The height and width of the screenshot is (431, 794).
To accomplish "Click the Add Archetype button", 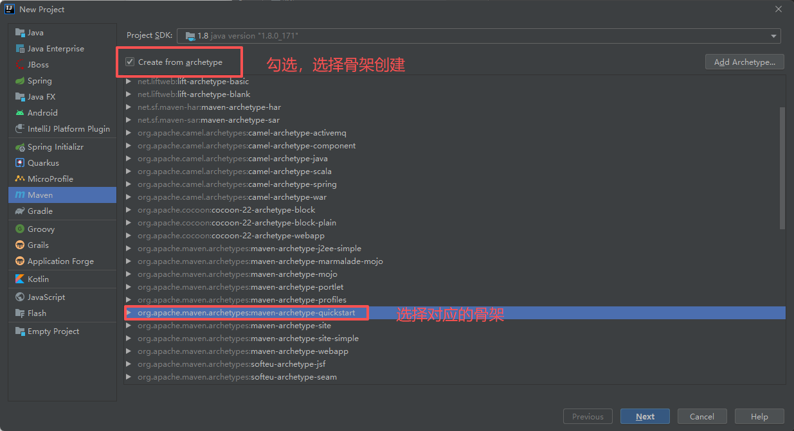I will coord(744,62).
